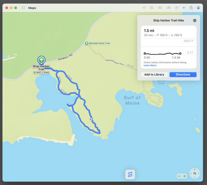Click the elevation profile start point
Screen dimensions: 207x185
(145, 53)
